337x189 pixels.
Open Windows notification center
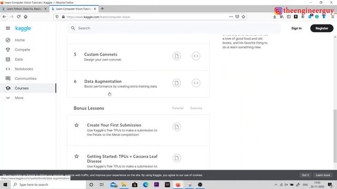click(x=330, y=184)
